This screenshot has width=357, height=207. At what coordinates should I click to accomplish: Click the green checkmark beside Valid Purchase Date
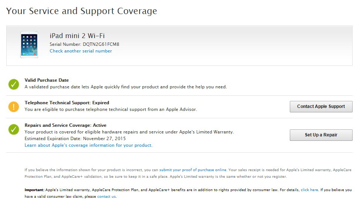point(14,84)
